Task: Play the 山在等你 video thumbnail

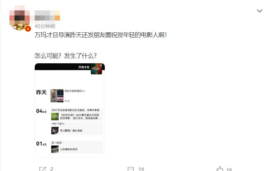Action: point(55,149)
